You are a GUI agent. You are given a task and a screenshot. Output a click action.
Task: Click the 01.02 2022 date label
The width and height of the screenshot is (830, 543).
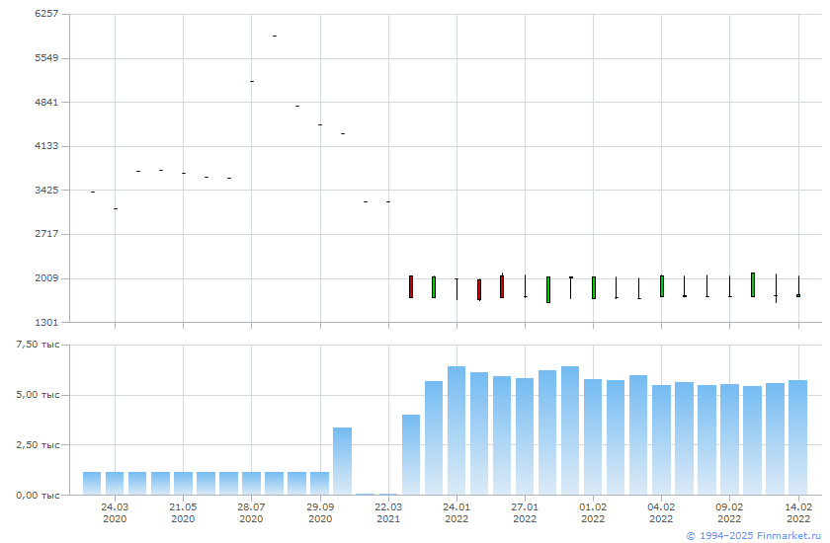594,512
